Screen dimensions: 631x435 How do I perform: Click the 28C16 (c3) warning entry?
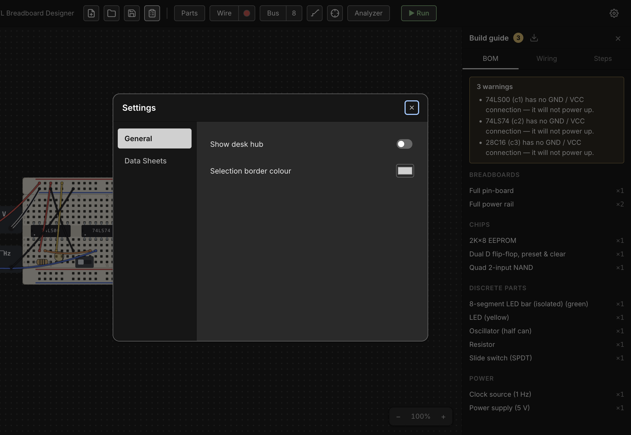539,148
